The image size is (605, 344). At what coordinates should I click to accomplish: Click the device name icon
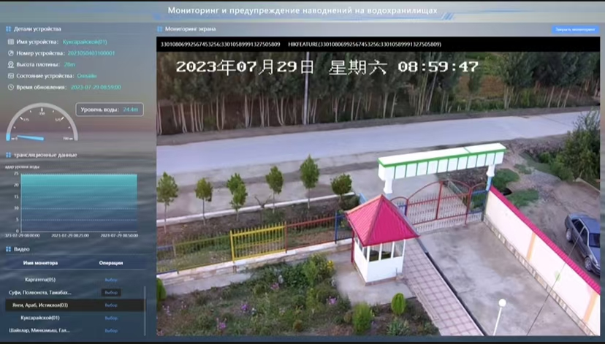(x=9, y=42)
